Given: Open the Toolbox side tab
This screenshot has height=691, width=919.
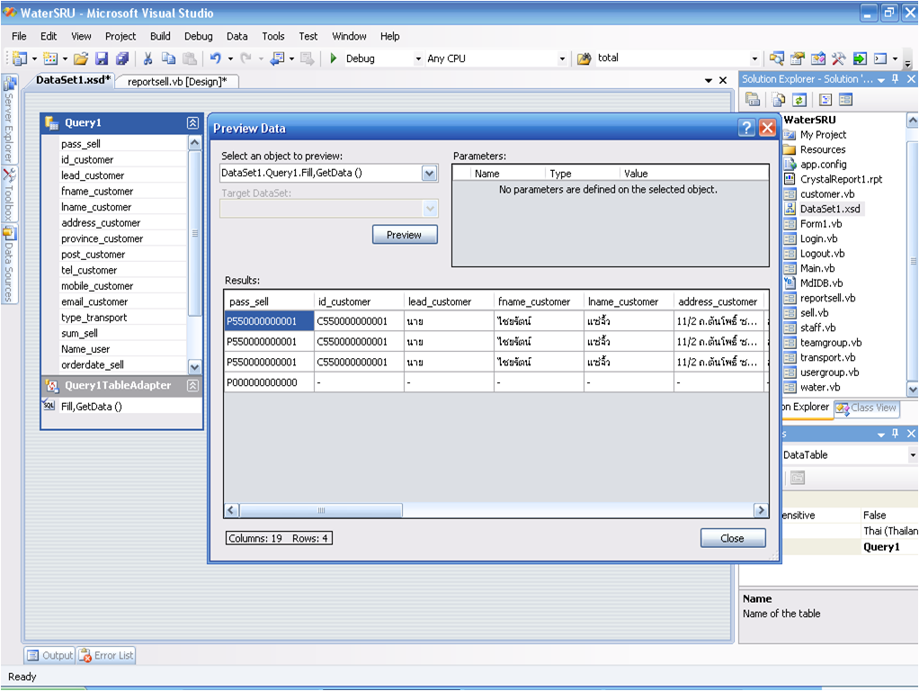Looking at the screenshot, I should click(x=9, y=195).
